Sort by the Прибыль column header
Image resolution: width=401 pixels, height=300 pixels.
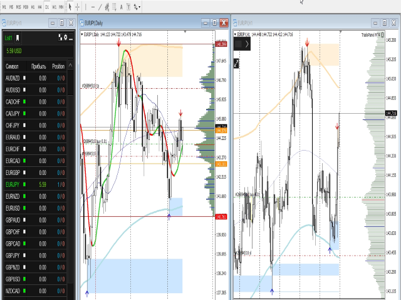38,67
